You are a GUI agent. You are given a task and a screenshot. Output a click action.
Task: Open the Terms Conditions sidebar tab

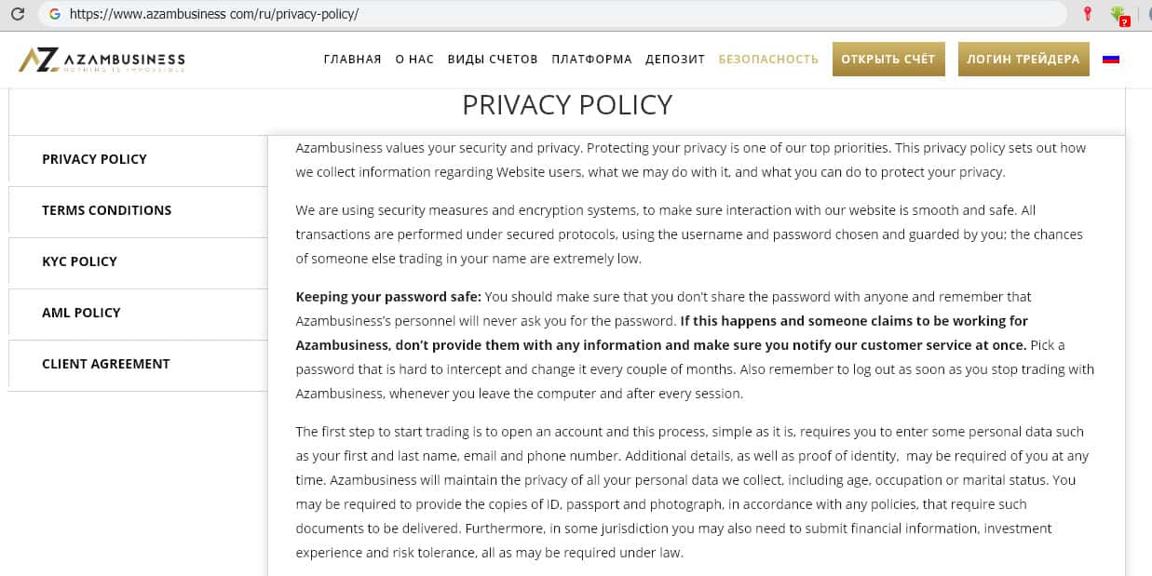(x=106, y=210)
